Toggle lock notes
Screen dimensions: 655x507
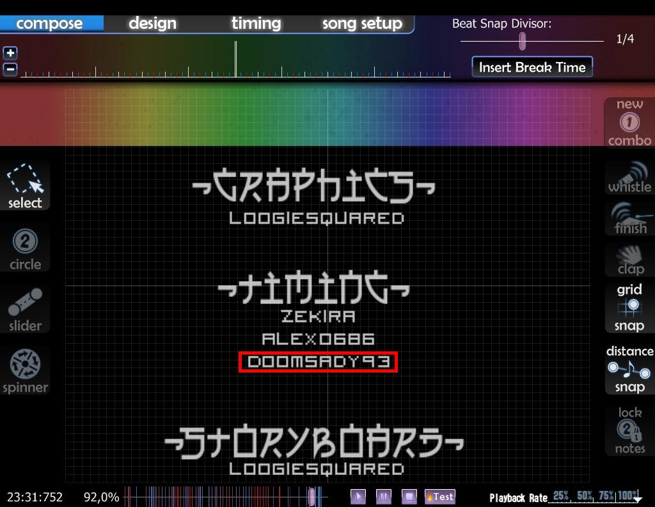(x=629, y=431)
